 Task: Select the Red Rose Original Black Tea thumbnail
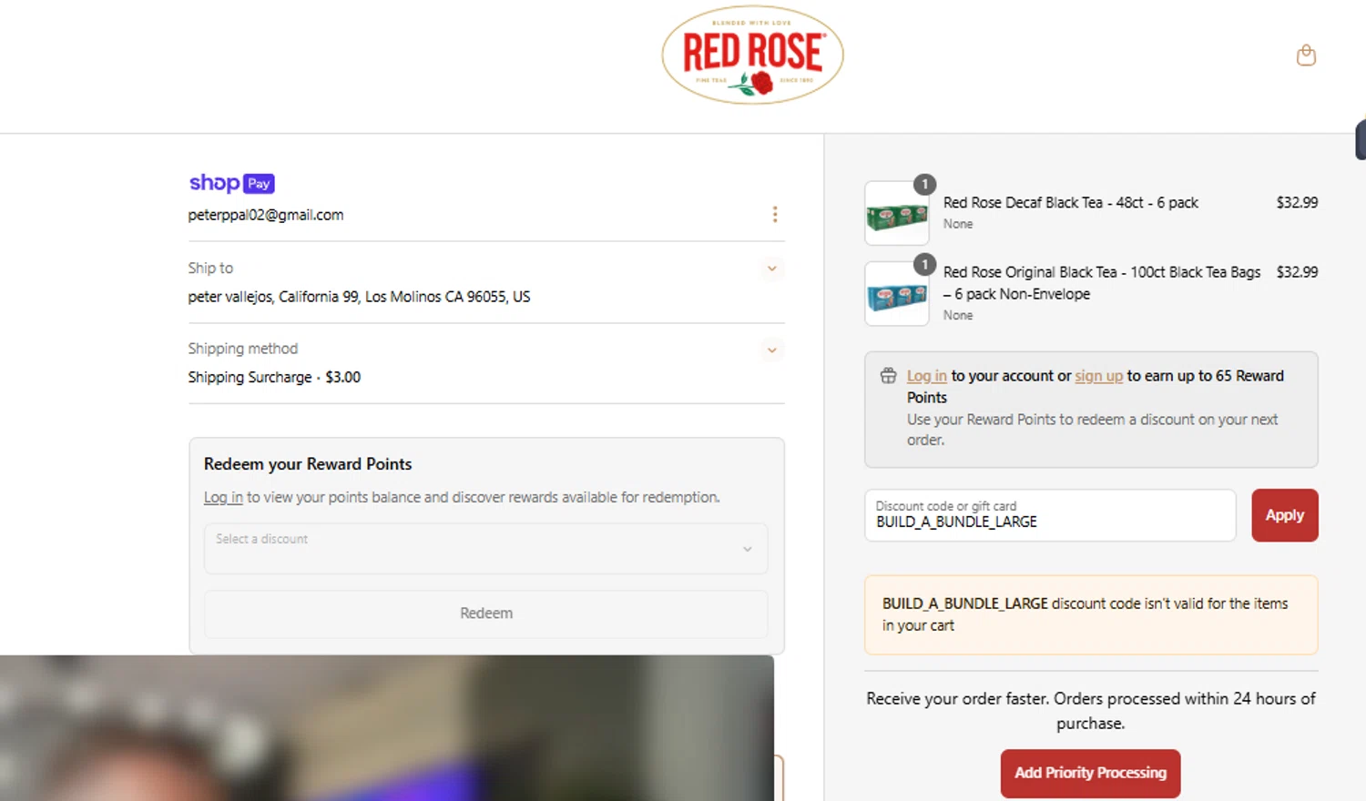coord(897,293)
